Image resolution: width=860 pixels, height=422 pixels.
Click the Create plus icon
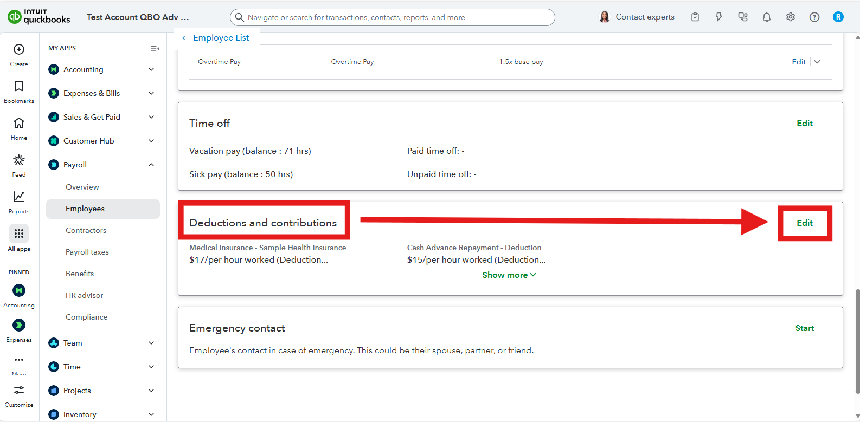19,50
